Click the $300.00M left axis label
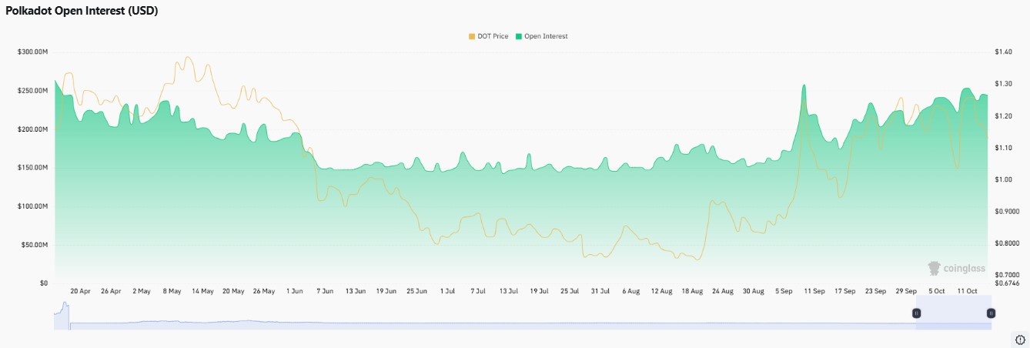The image size is (1030, 348). [x=32, y=52]
